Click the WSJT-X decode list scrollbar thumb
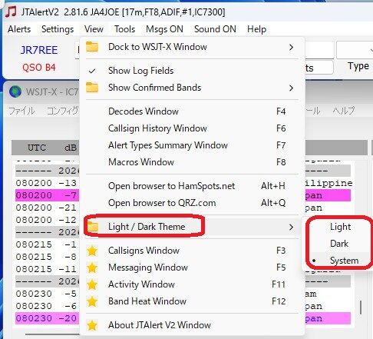Viewport: 373px width, 339px height. (361, 307)
